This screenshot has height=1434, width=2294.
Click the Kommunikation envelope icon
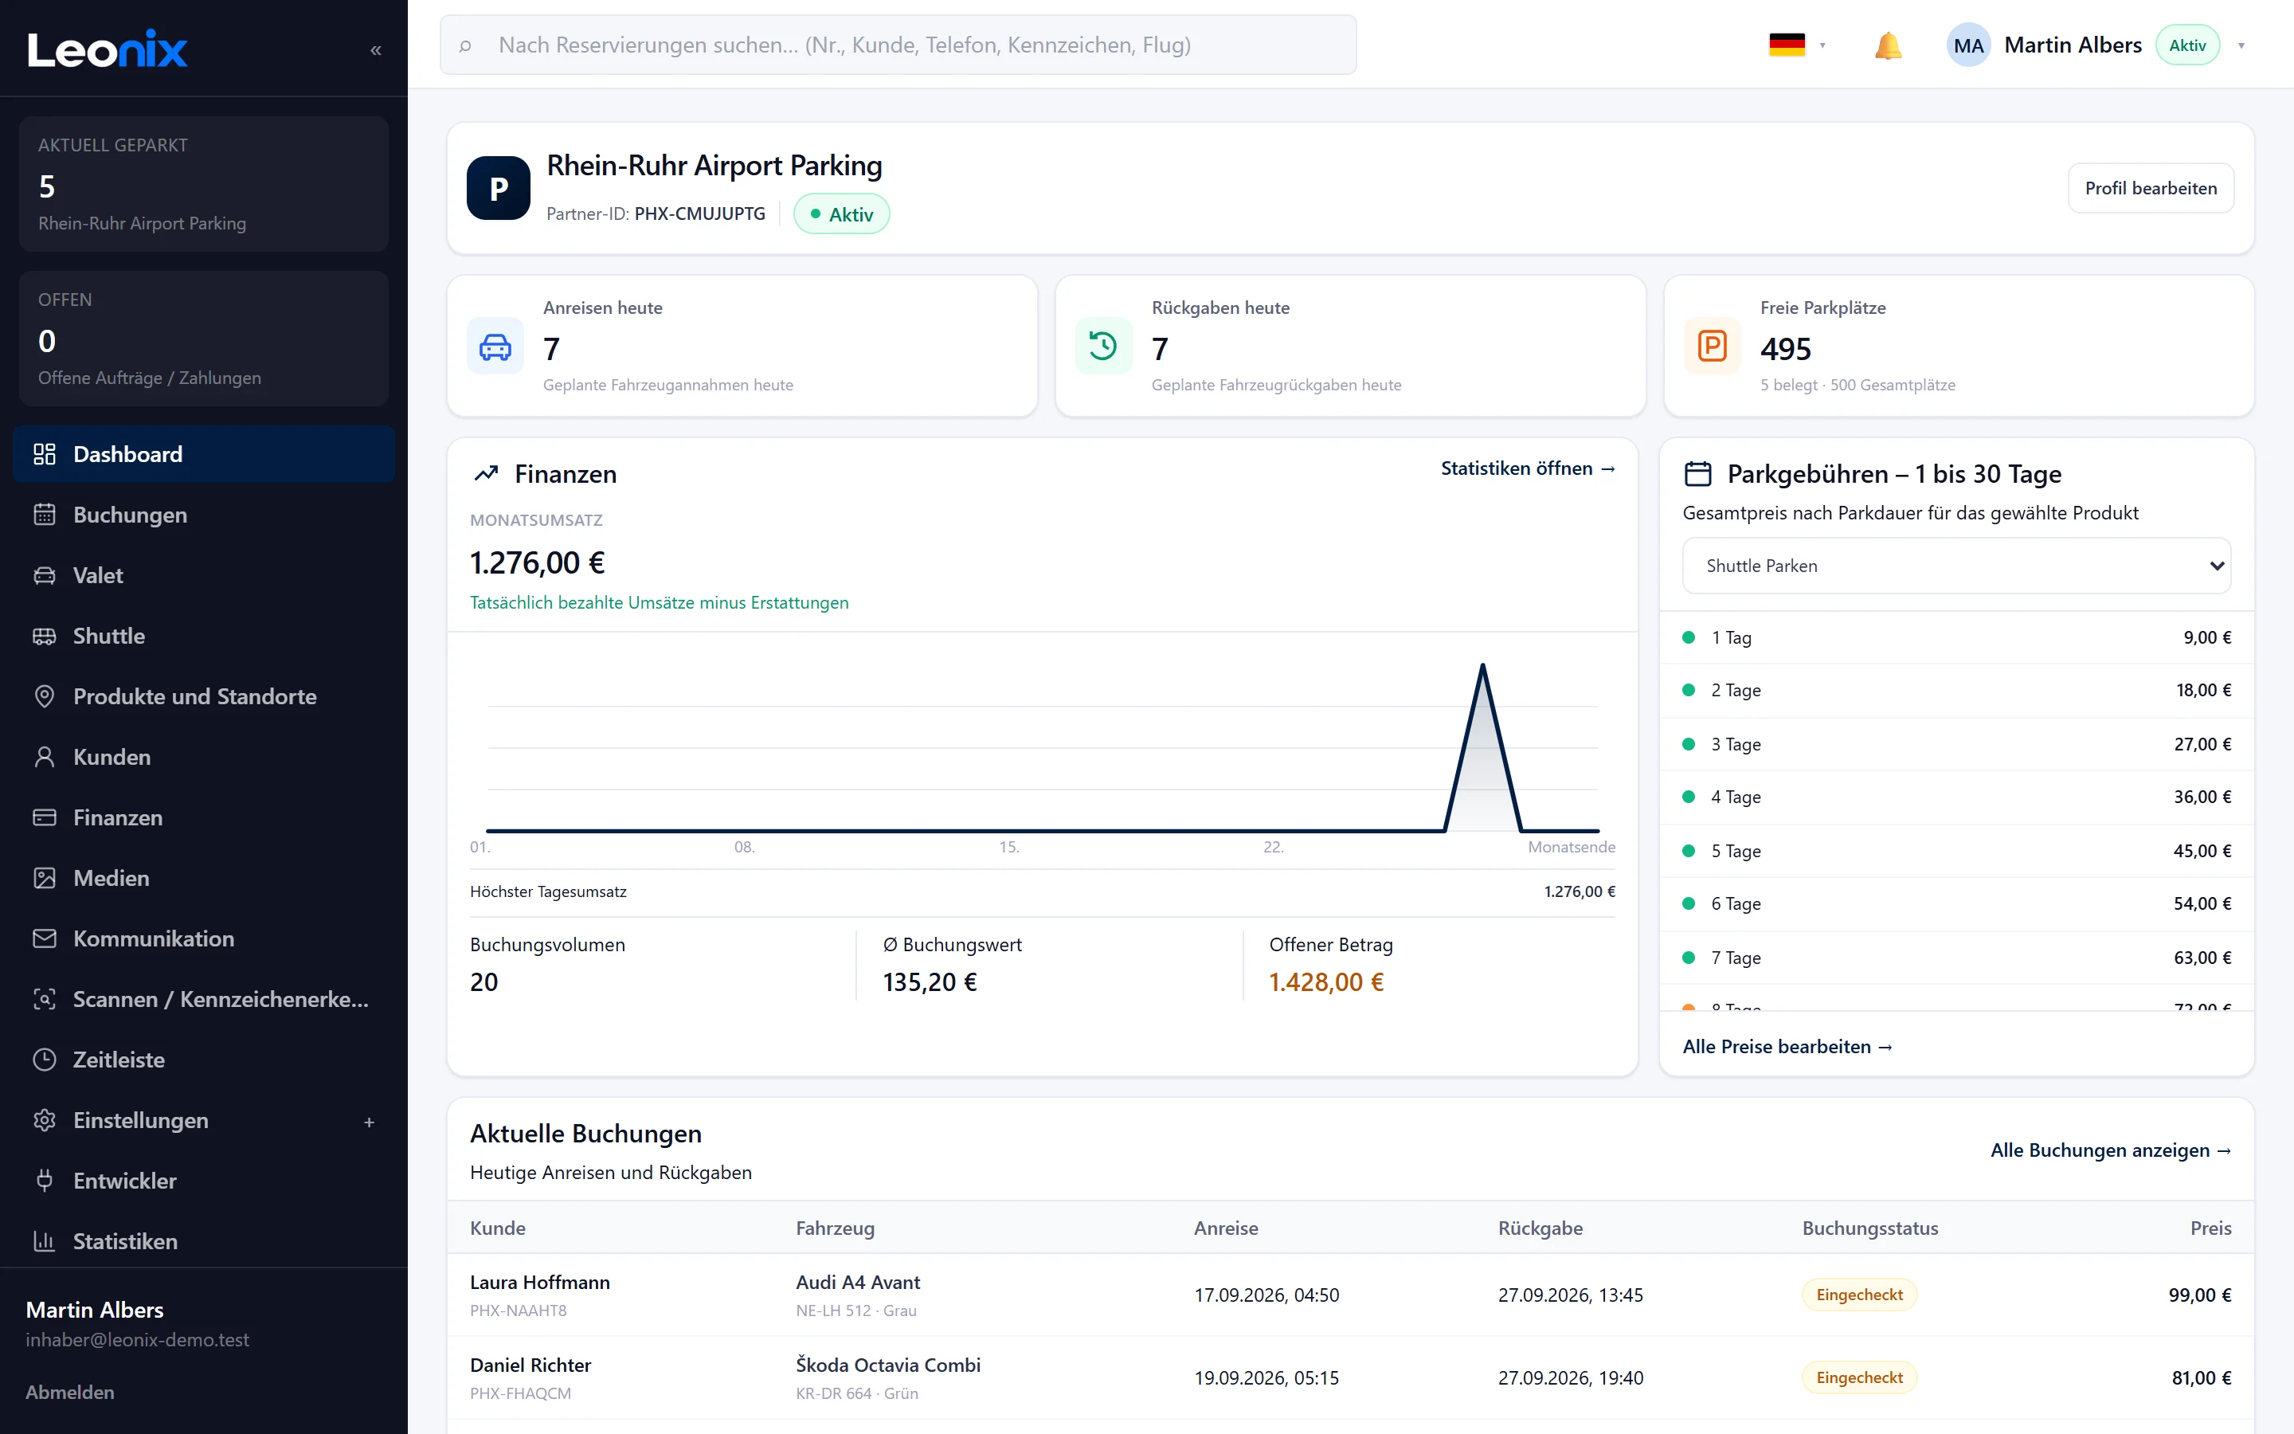45,939
